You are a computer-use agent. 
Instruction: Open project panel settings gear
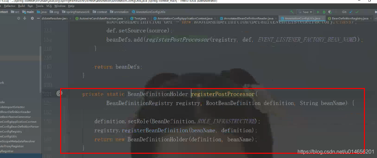tap(32, 18)
